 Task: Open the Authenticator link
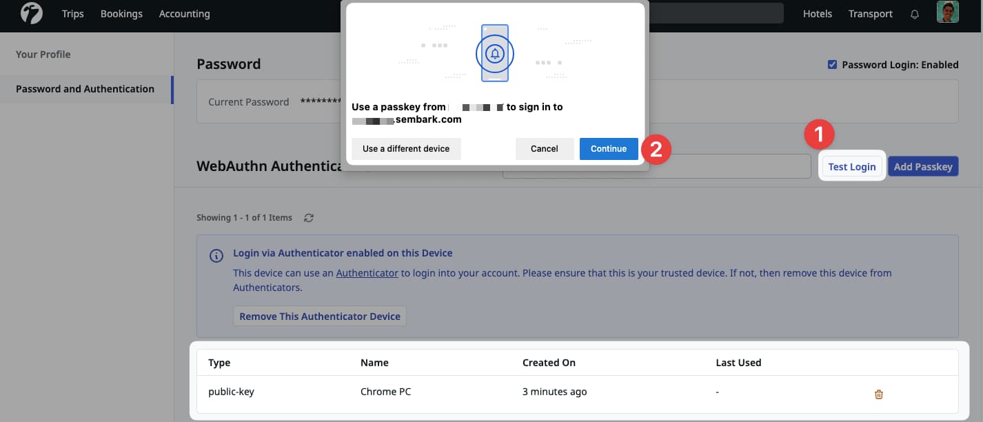point(367,272)
